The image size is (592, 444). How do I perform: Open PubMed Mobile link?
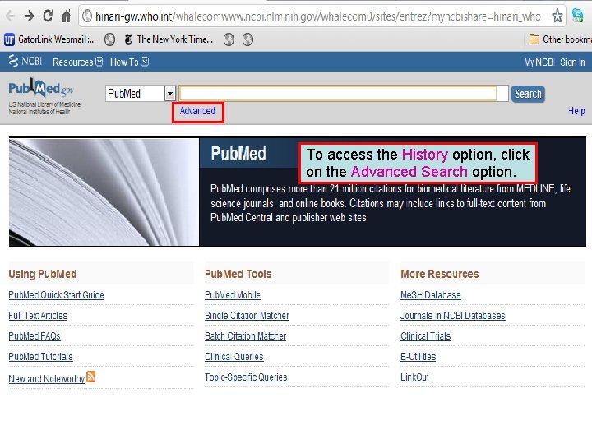(x=233, y=295)
